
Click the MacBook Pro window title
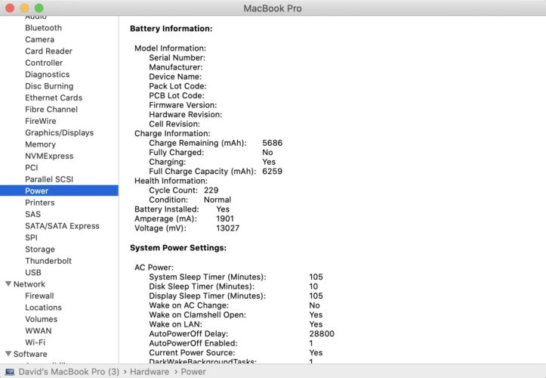tap(273, 8)
